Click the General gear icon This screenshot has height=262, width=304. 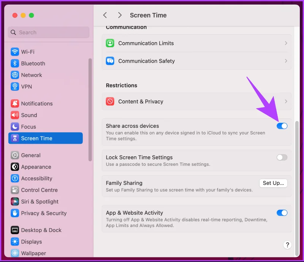coord(15,155)
